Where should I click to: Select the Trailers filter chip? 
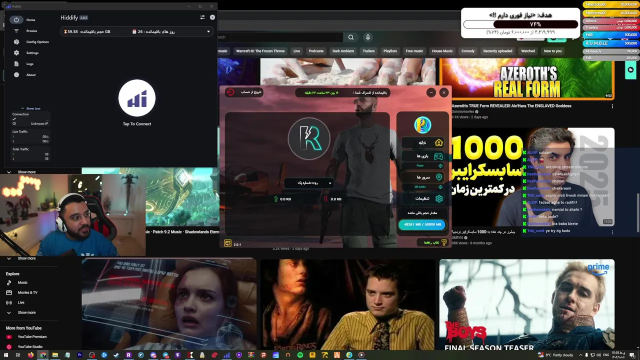pos(368,51)
